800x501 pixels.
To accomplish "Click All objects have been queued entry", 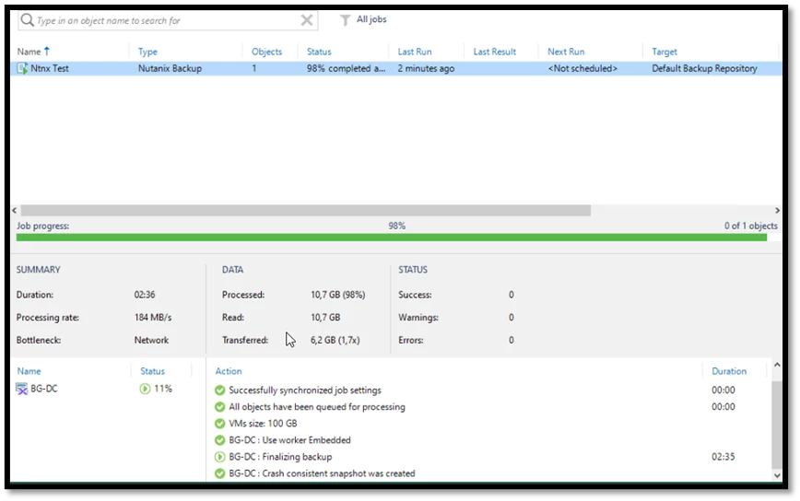I will click(317, 407).
